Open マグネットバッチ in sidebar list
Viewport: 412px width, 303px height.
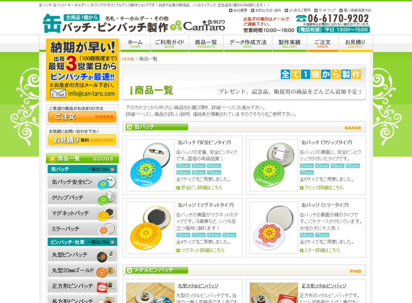coord(82,213)
